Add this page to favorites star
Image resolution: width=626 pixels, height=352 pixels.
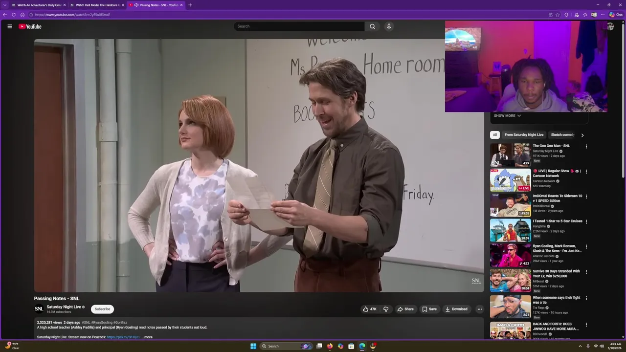click(558, 15)
